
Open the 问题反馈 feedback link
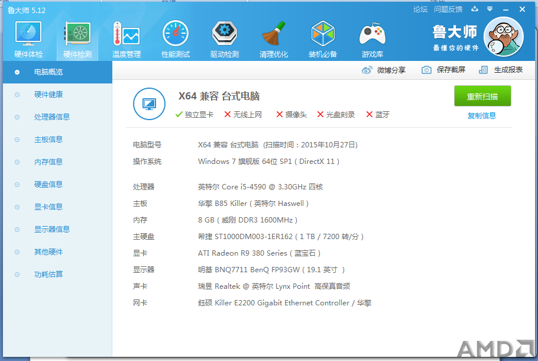point(448,9)
